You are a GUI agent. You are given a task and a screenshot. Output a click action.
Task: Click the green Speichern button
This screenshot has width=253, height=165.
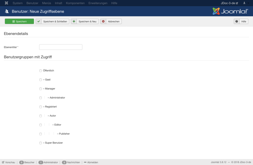19,21
